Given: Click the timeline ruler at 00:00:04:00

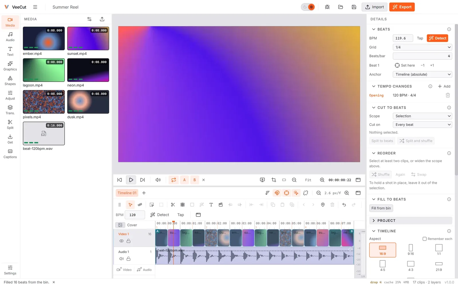Looking at the screenshot, I should 266,223.
